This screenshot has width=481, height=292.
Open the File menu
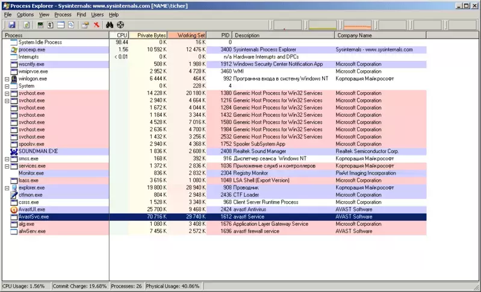[x=8, y=14]
